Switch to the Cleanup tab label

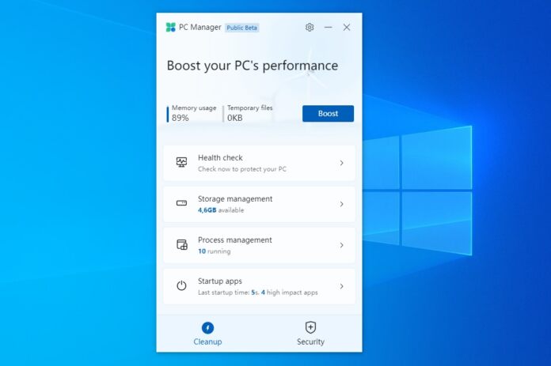click(x=207, y=341)
